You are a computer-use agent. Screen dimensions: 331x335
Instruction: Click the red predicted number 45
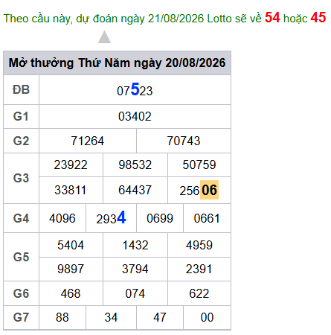[x=318, y=18]
